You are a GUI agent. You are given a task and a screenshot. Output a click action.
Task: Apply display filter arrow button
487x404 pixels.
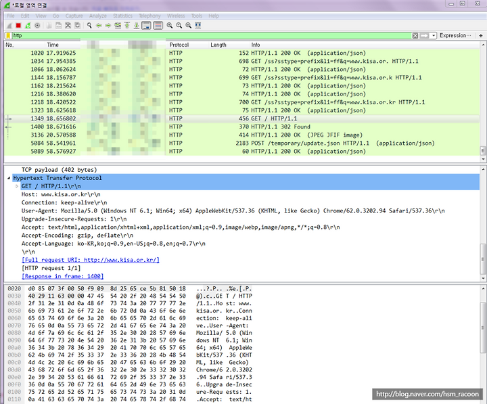coord(424,35)
